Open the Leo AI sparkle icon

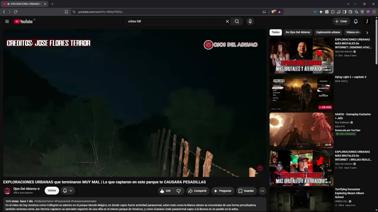tap(356, 12)
